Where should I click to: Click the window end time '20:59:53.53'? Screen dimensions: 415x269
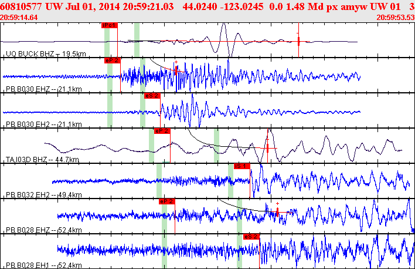point(396,18)
